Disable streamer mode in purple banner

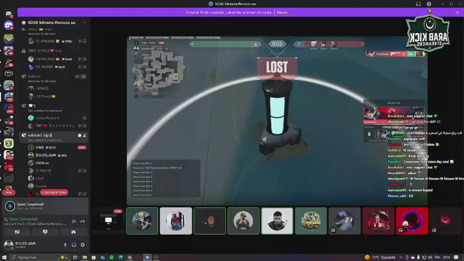tap(282, 12)
